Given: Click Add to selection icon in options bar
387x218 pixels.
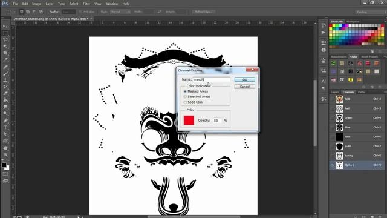Looking at the screenshot, I should tap(28, 12).
